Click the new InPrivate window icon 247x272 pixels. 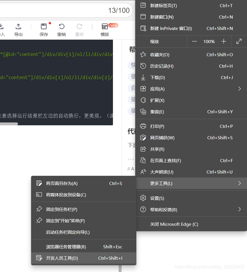tap(143, 28)
